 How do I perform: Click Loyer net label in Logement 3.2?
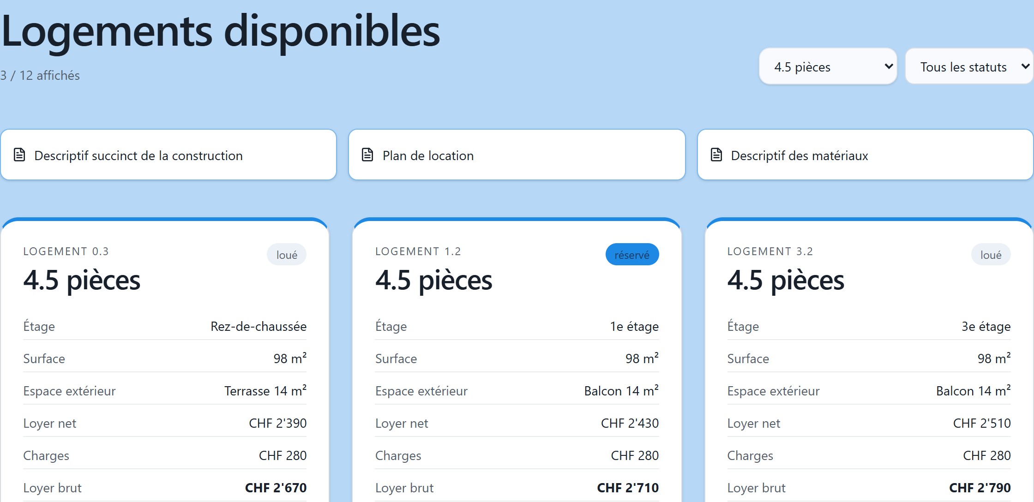754,424
